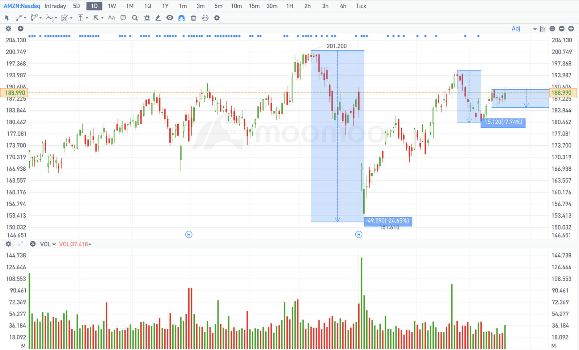
Task: Switch to 15m timeframe
Action: 254,6
